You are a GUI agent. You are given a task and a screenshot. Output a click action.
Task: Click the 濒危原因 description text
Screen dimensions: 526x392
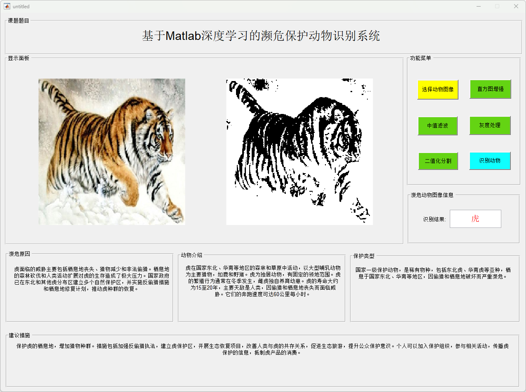[91, 279]
